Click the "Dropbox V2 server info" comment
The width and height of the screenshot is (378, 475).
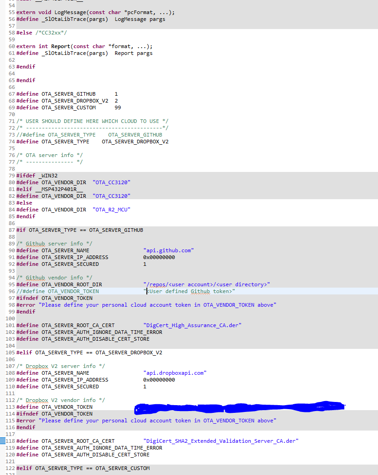coord(61,366)
